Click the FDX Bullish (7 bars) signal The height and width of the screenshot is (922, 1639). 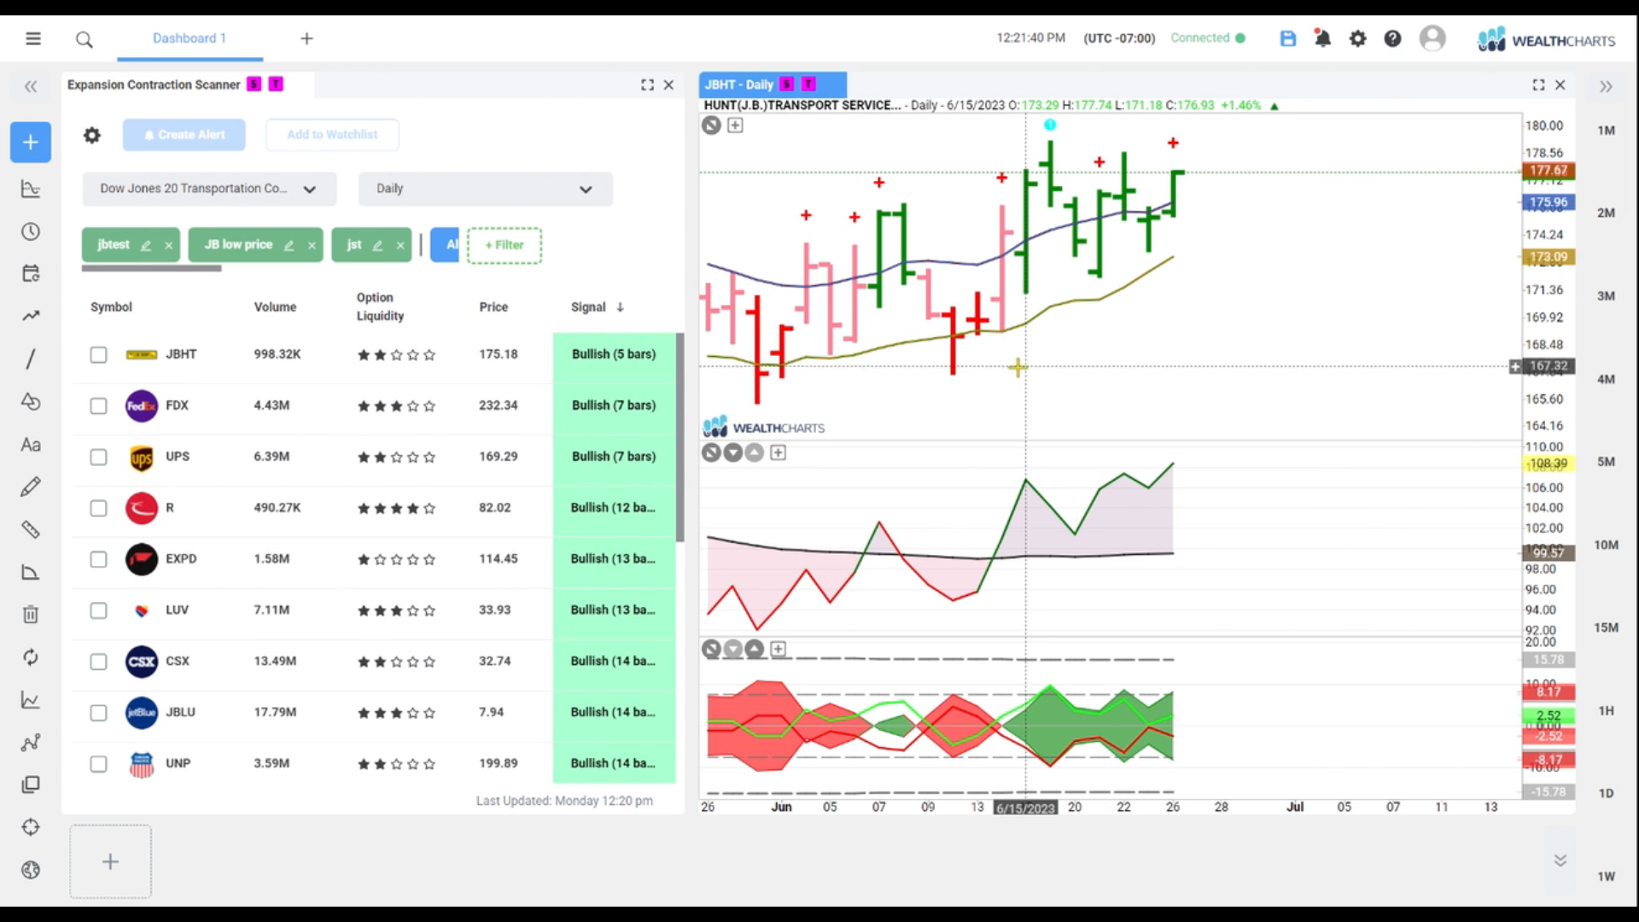614,406
